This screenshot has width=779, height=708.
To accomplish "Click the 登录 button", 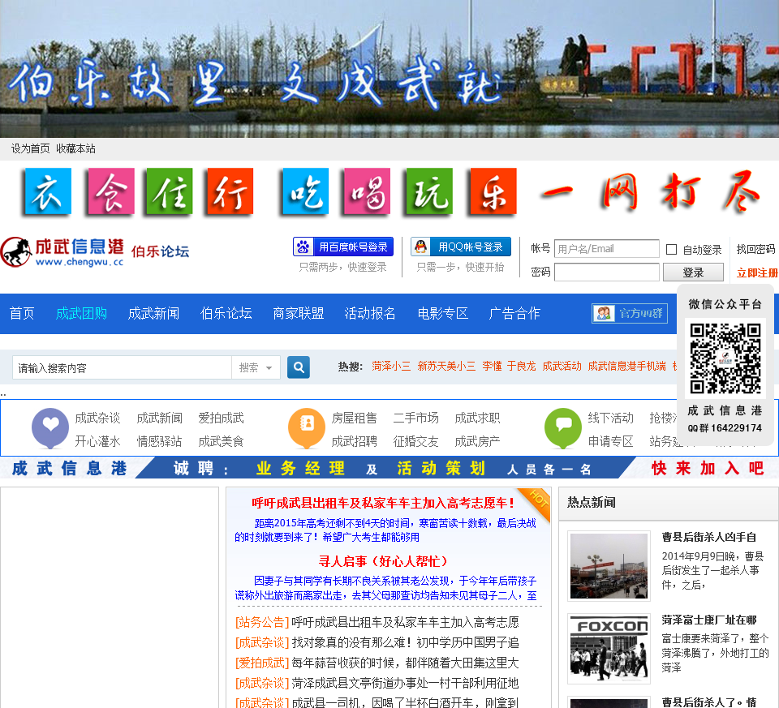I will [693, 272].
